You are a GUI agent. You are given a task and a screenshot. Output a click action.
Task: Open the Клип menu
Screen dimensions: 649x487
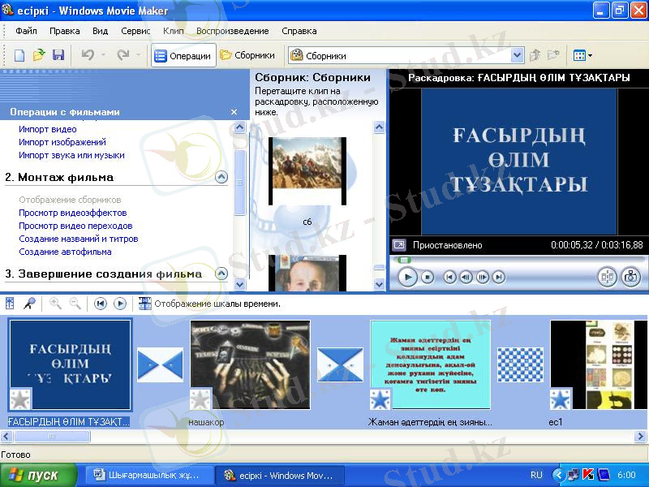[x=173, y=31]
